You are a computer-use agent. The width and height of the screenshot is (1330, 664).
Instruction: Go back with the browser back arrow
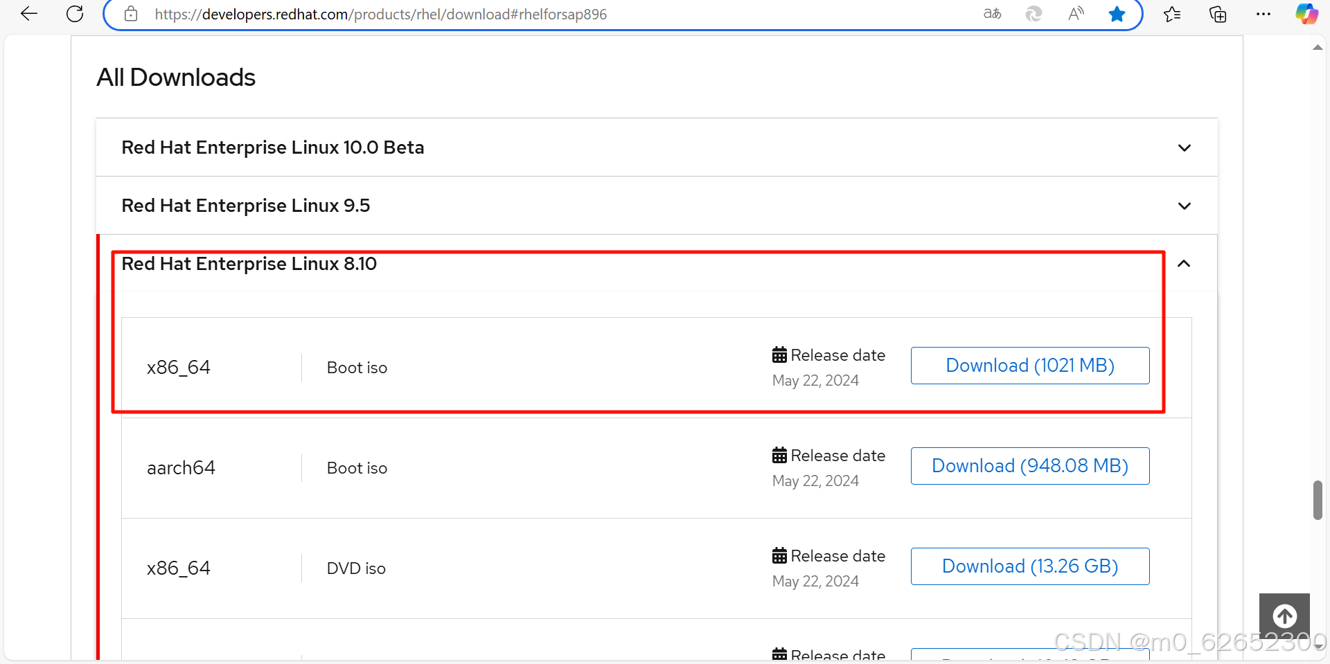pos(29,14)
